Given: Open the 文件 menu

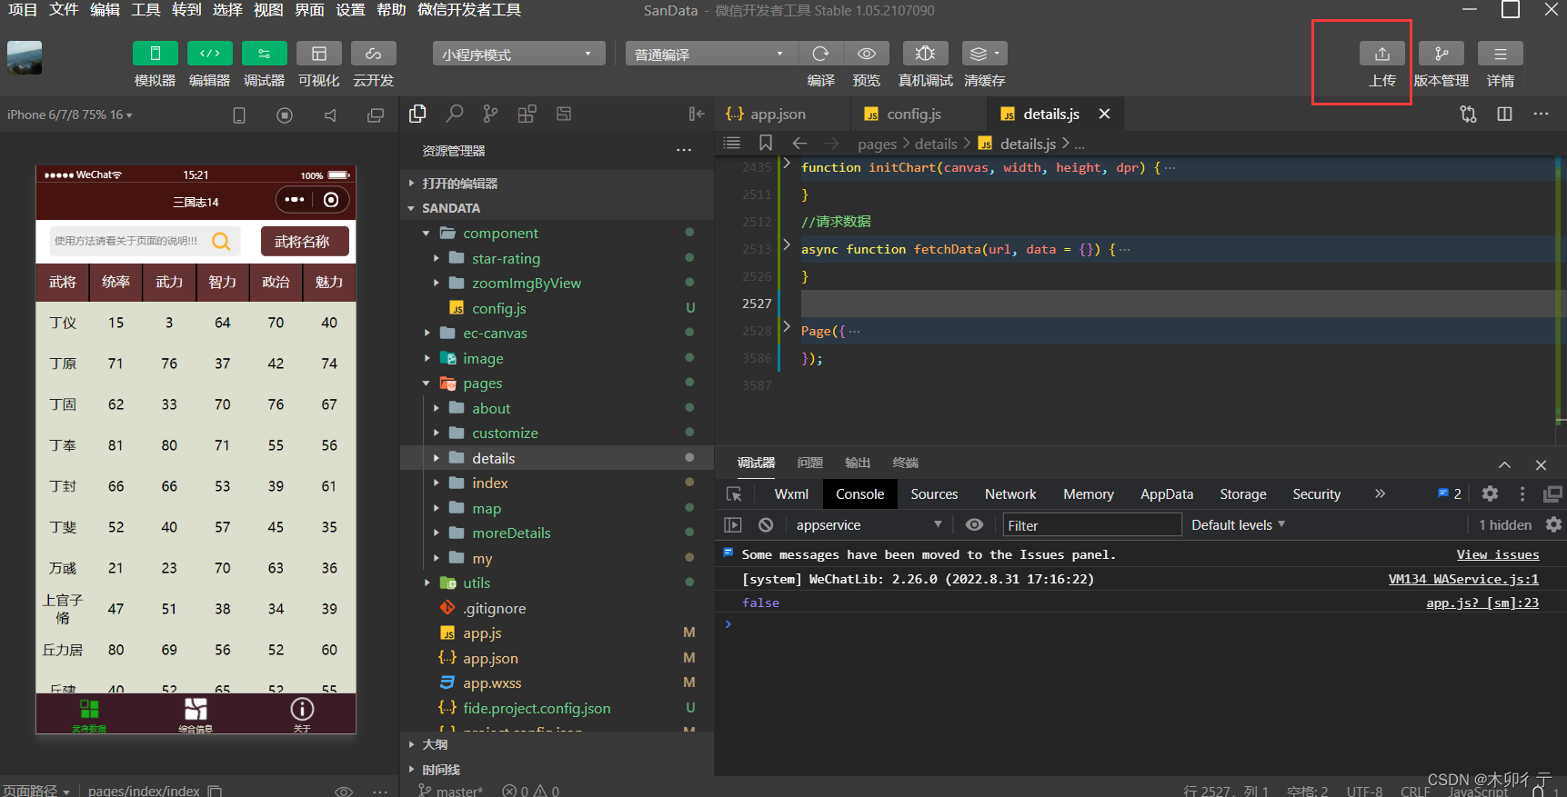Looking at the screenshot, I should pyautogui.click(x=64, y=10).
